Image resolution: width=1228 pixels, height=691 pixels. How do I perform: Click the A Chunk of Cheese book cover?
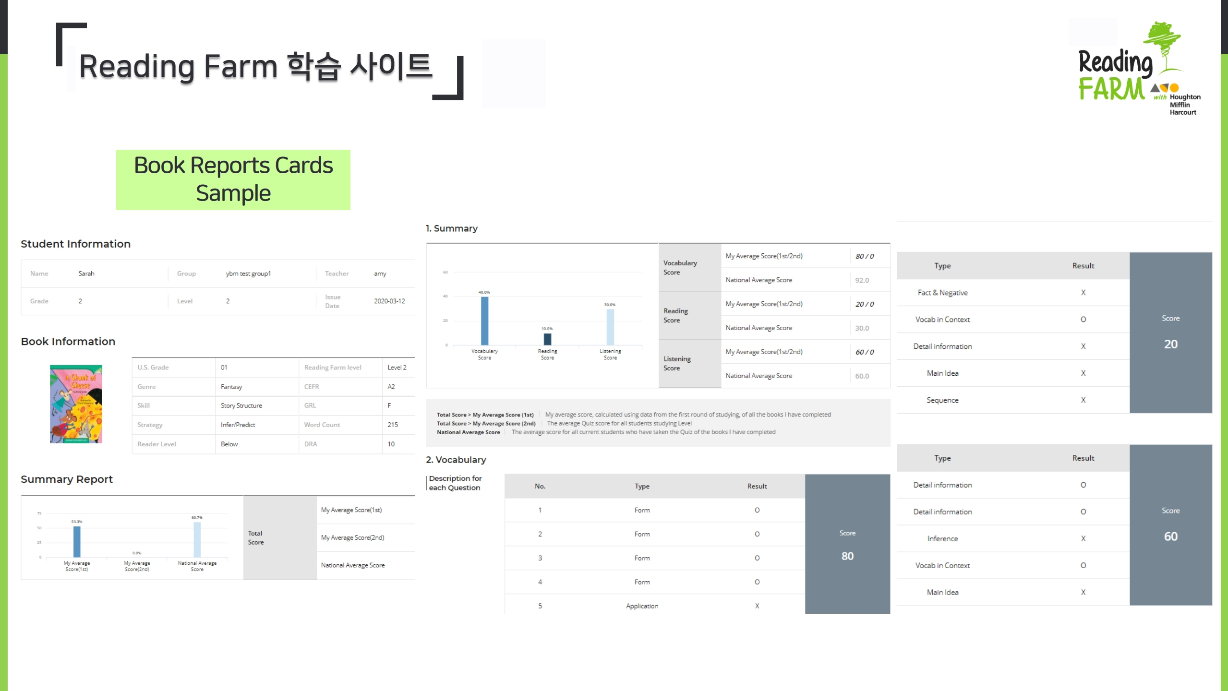coord(76,404)
